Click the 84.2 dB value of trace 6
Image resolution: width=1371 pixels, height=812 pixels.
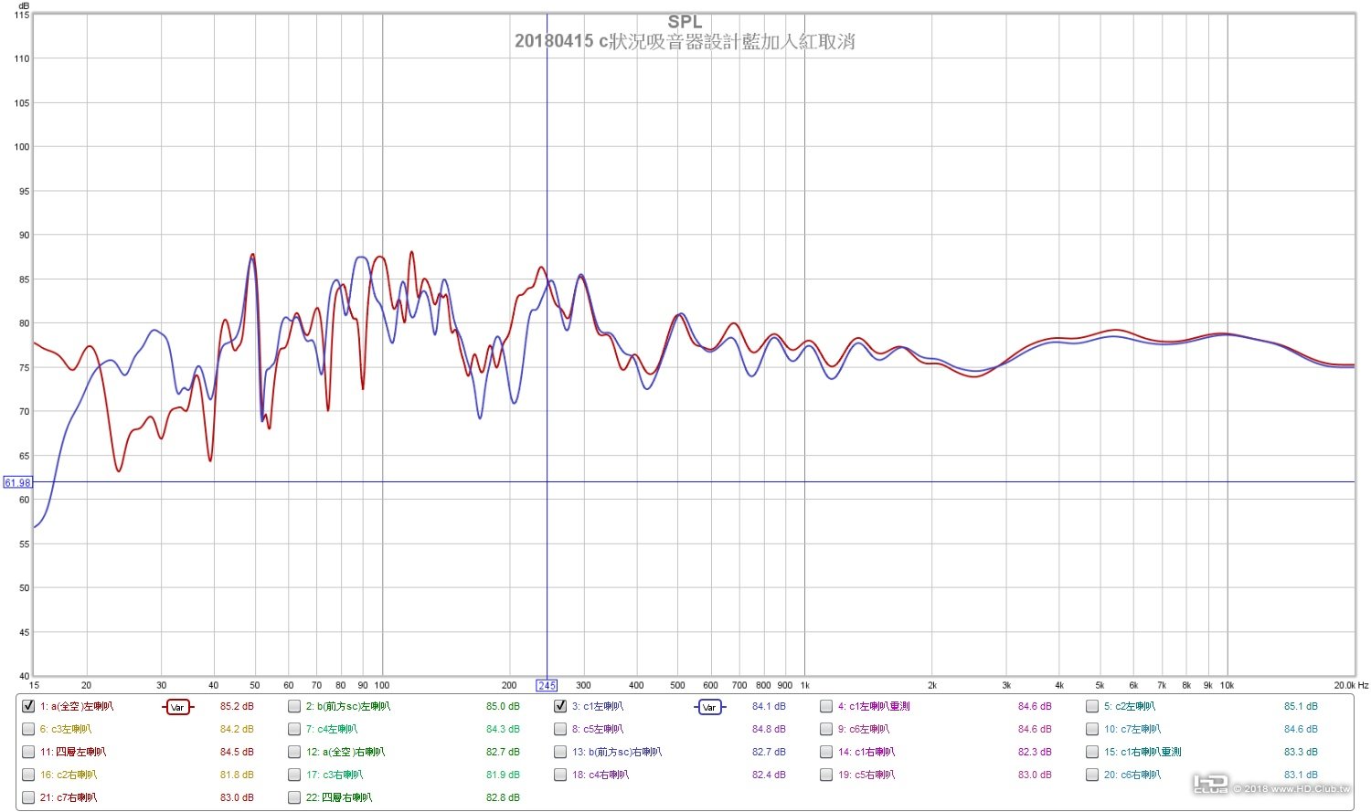[237, 729]
